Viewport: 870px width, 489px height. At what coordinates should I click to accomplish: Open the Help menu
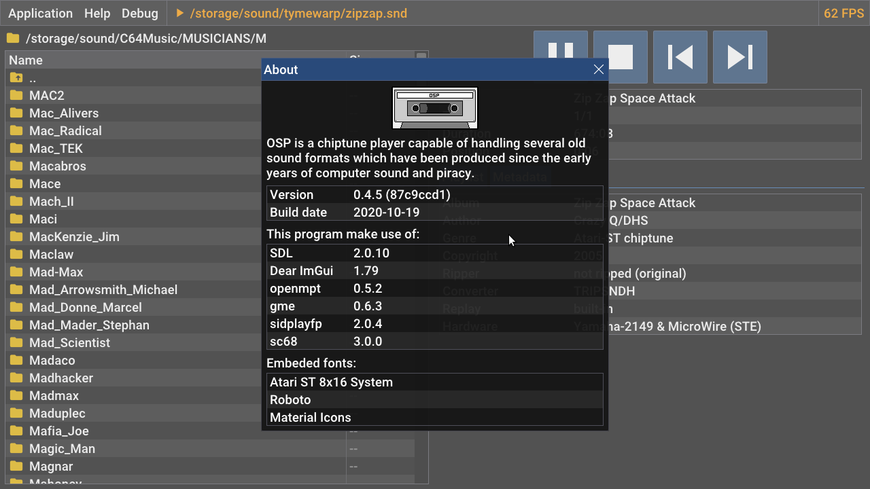click(x=97, y=14)
